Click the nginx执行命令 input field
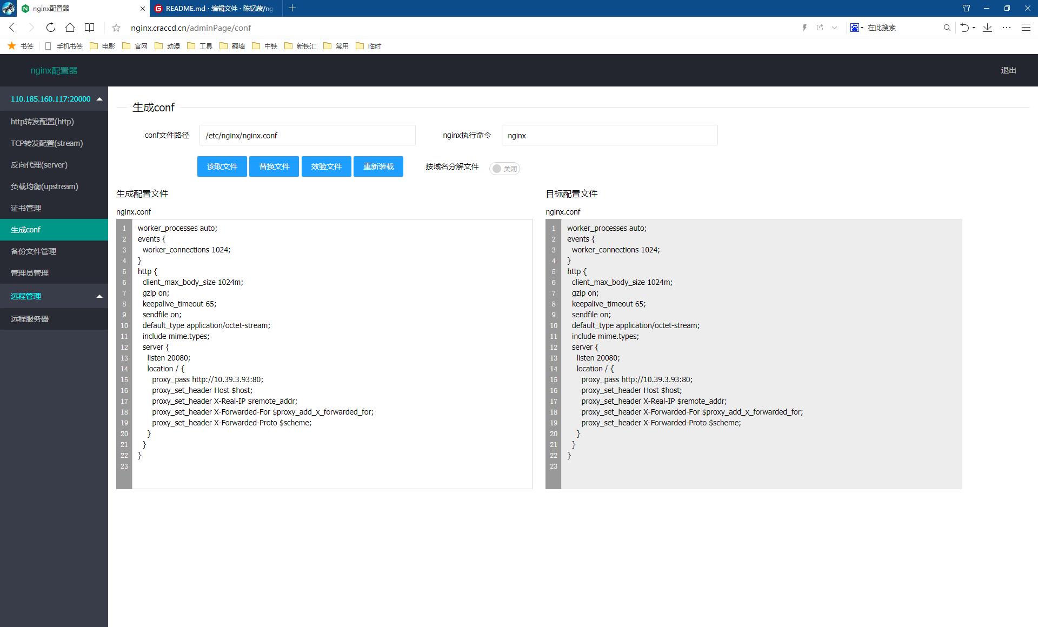Viewport: 1038px width, 627px height. click(610, 135)
